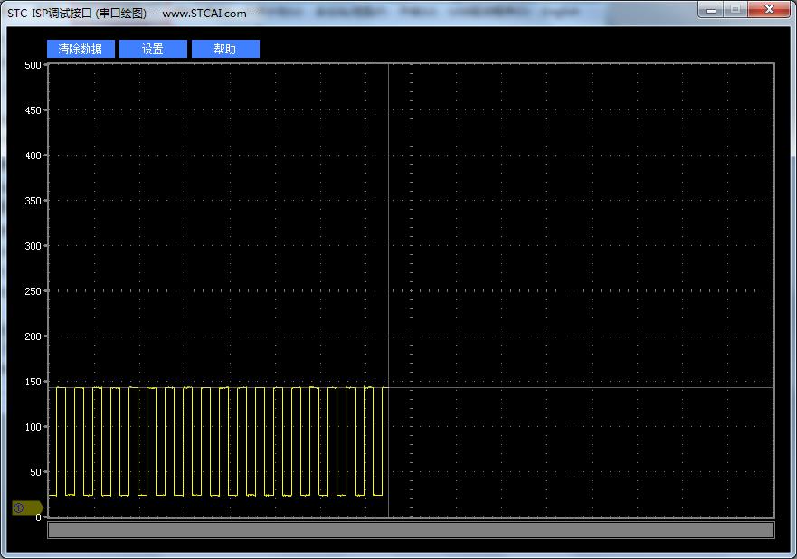Click the 450 label on the Y axis
Screen dimensions: 797x559
pyautogui.click(x=33, y=110)
